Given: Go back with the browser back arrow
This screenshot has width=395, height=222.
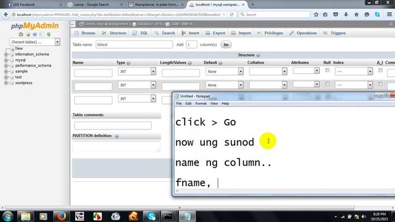Looking at the screenshot, I should 6,15.
